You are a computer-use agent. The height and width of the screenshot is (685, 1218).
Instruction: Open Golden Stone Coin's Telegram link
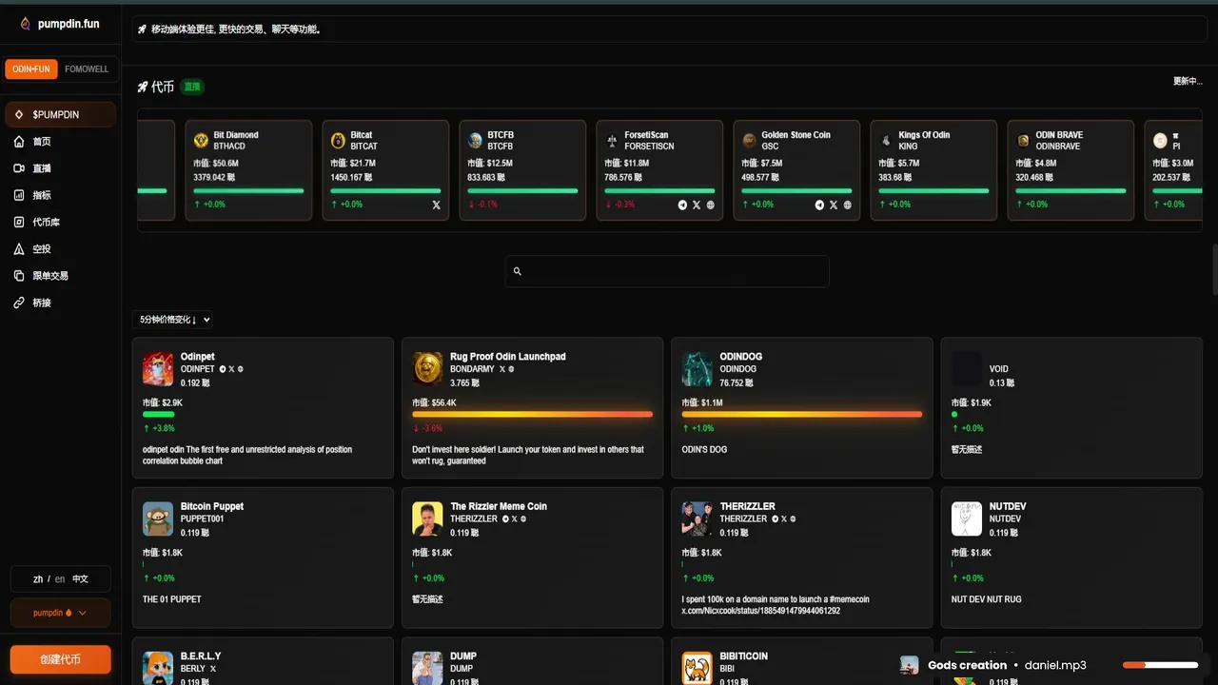pyautogui.click(x=819, y=205)
